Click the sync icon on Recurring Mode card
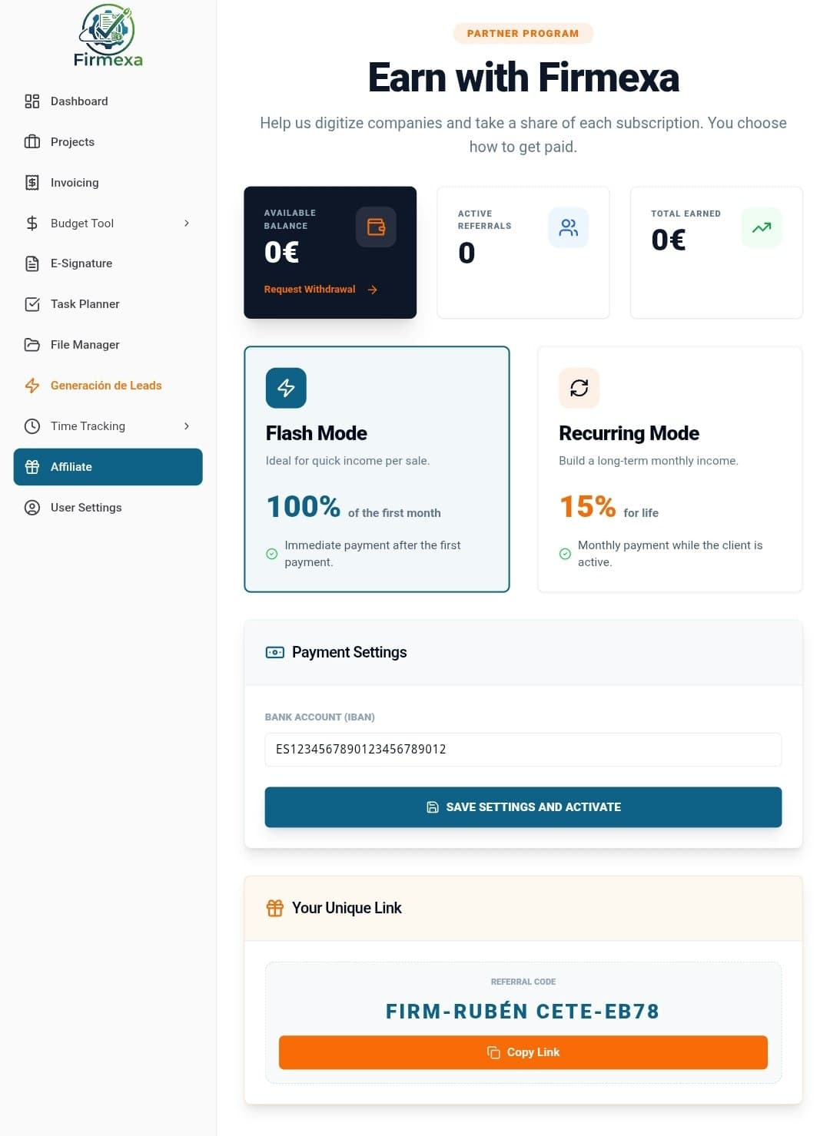 coord(579,387)
